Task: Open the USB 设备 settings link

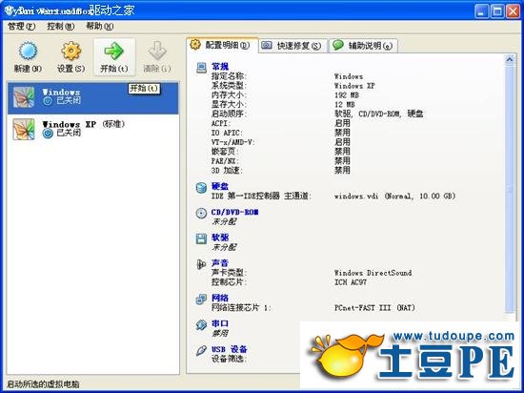Action: (x=230, y=349)
